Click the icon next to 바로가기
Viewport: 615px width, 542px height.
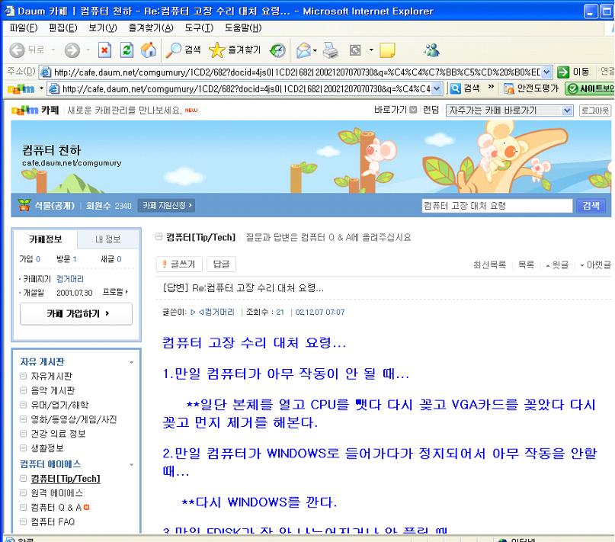413,110
